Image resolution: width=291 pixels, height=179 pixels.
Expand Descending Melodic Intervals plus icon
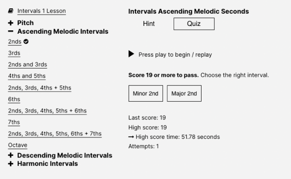point(11,155)
